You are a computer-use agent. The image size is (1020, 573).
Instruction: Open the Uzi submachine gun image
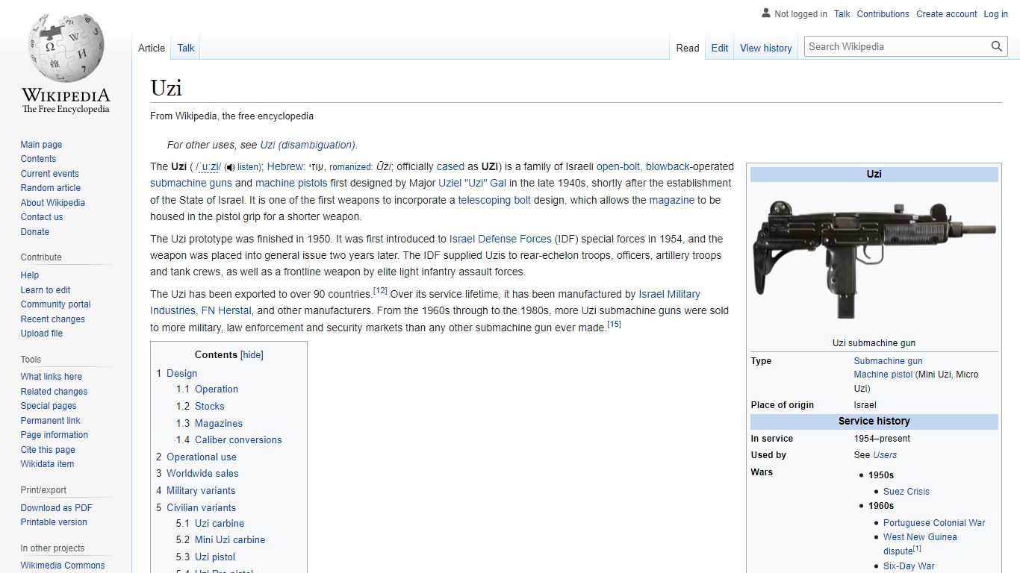click(x=874, y=260)
